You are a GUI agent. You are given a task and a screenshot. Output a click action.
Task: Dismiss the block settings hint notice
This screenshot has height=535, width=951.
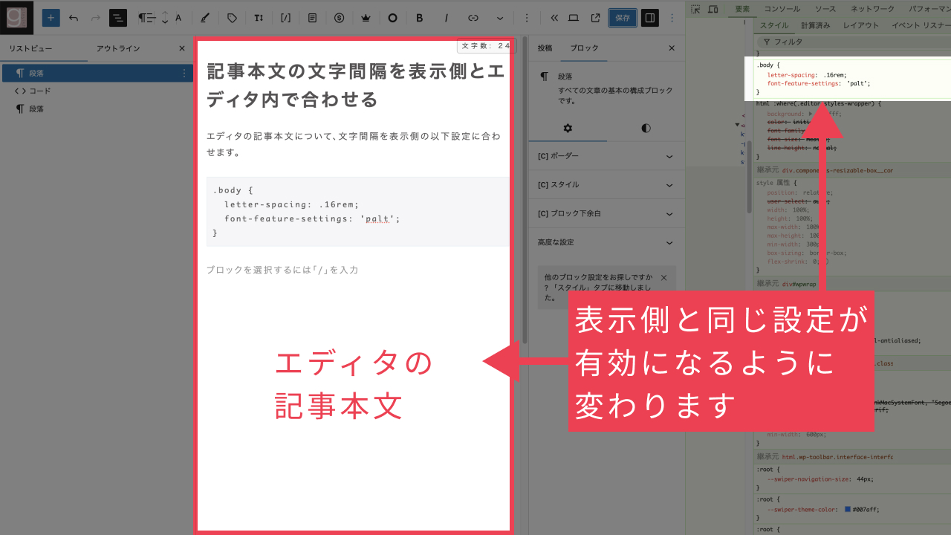(663, 278)
